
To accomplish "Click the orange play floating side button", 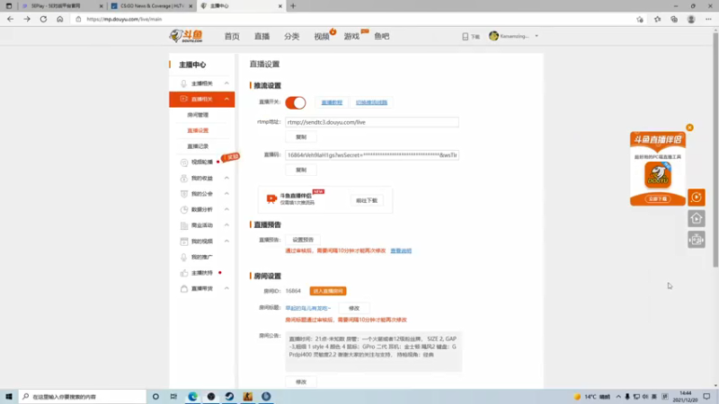I will [696, 198].
